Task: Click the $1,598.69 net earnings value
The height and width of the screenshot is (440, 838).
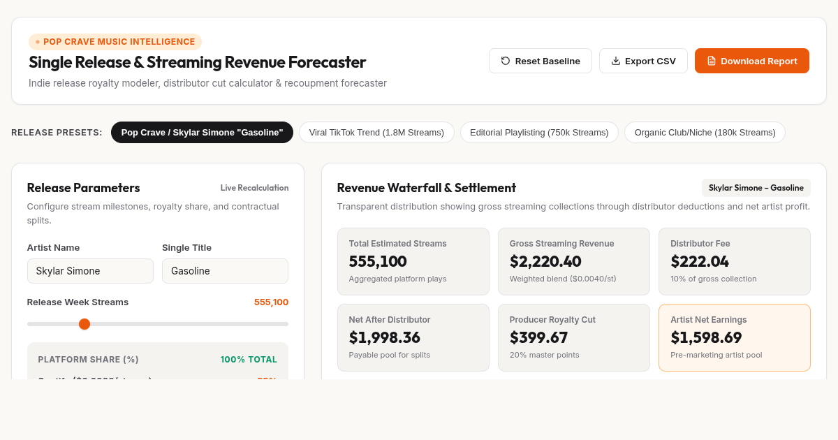Action: (x=706, y=338)
